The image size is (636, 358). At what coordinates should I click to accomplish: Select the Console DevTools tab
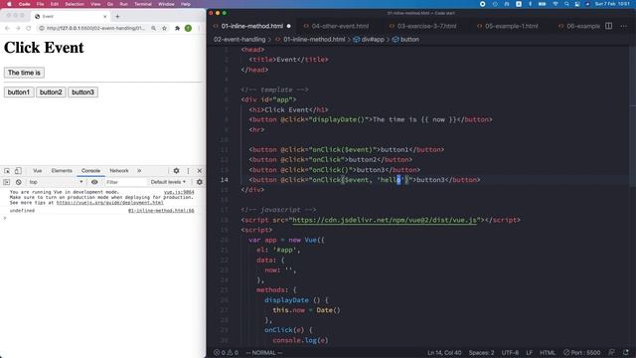90,171
